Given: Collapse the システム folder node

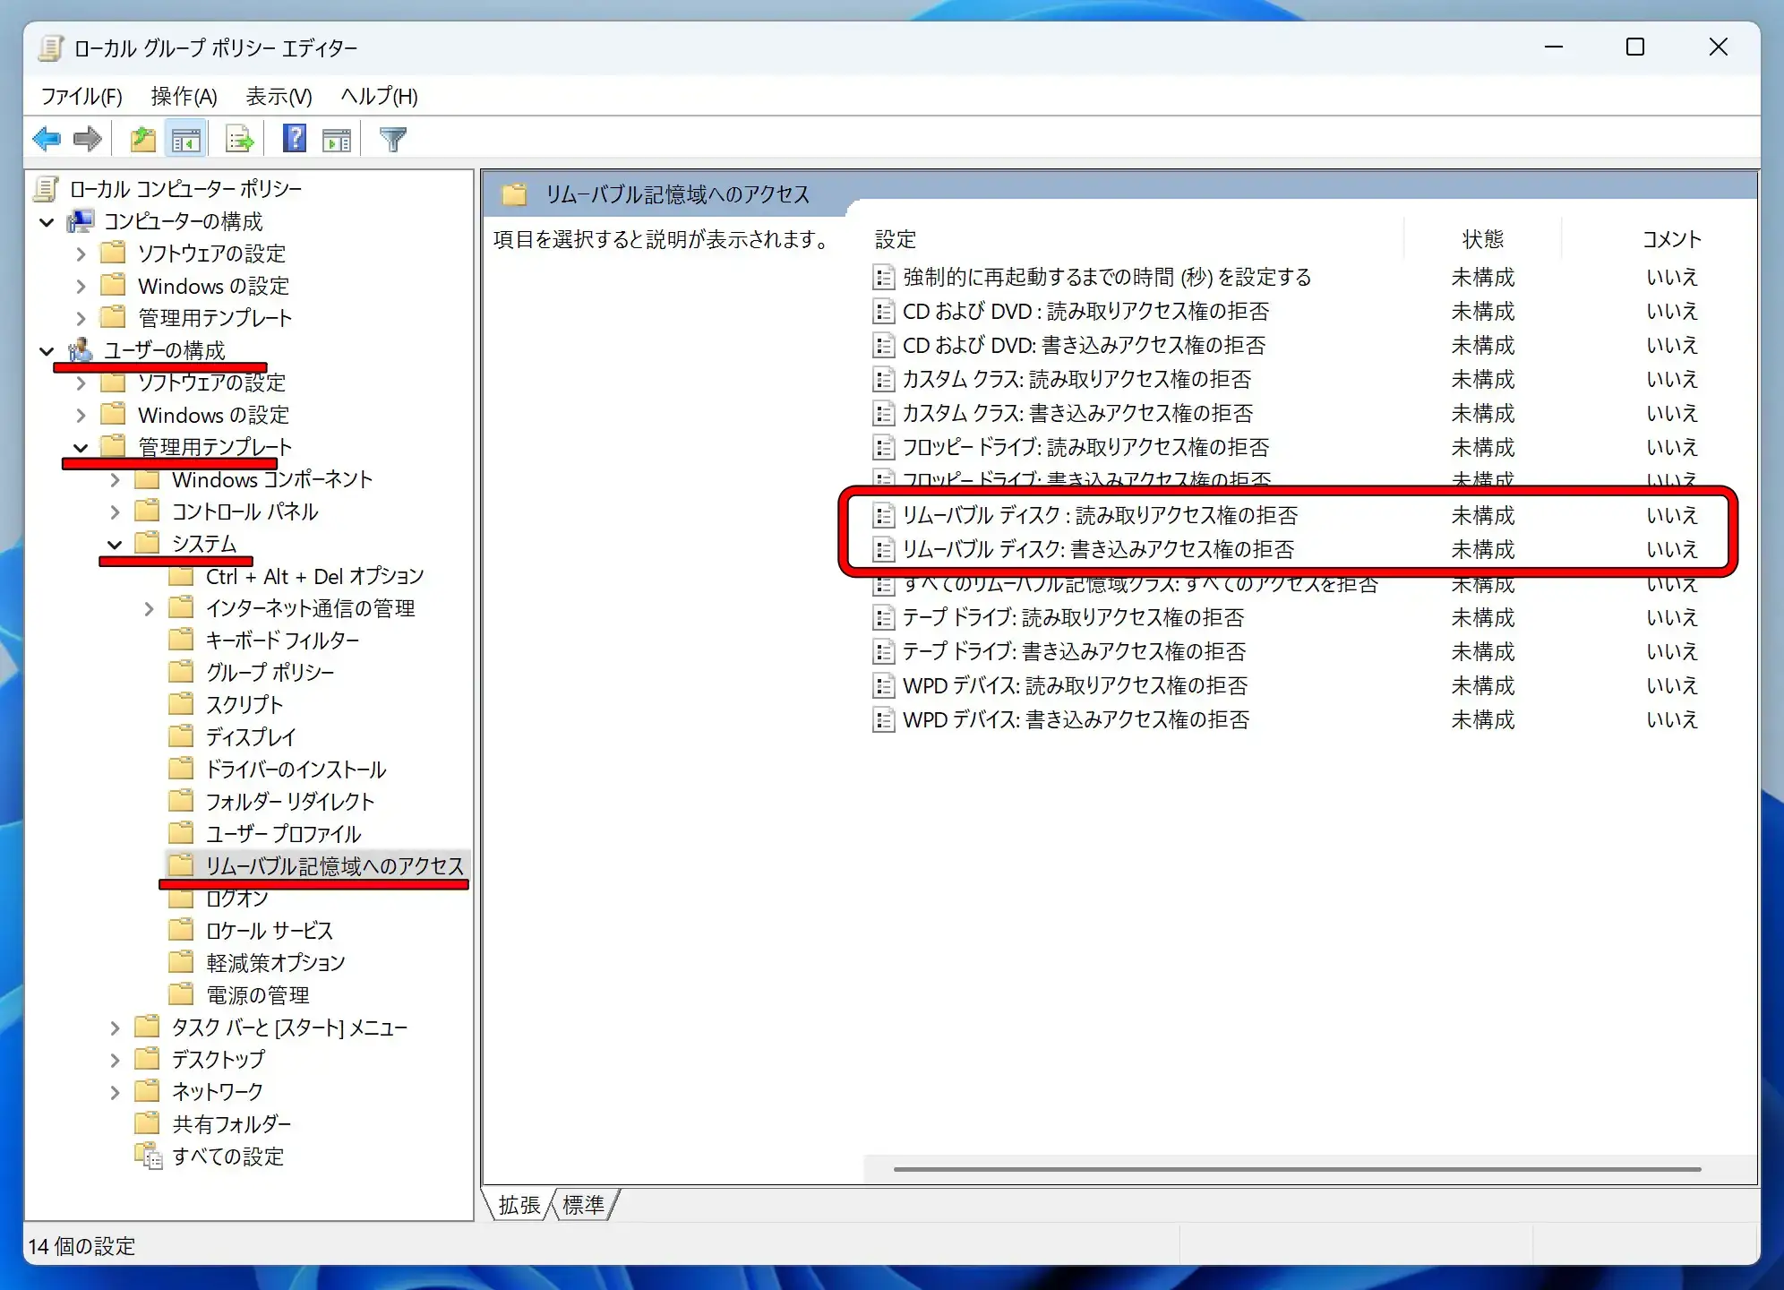Looking at the screenshot, I should click(x=115, y=544).
